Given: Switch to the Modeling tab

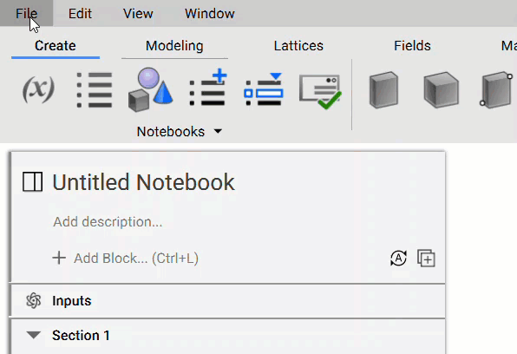Looking at the screenshot, I should tap(174, 46).
